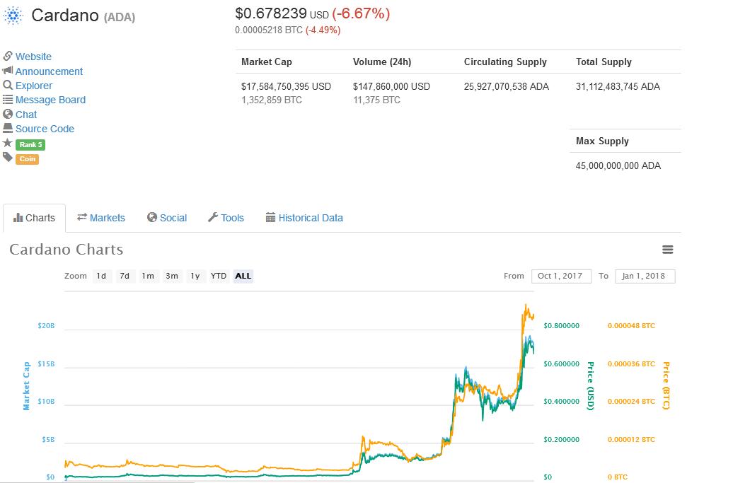
Task: Open the Announcement link
Action: pyautogui.click(x=49, y=71)
